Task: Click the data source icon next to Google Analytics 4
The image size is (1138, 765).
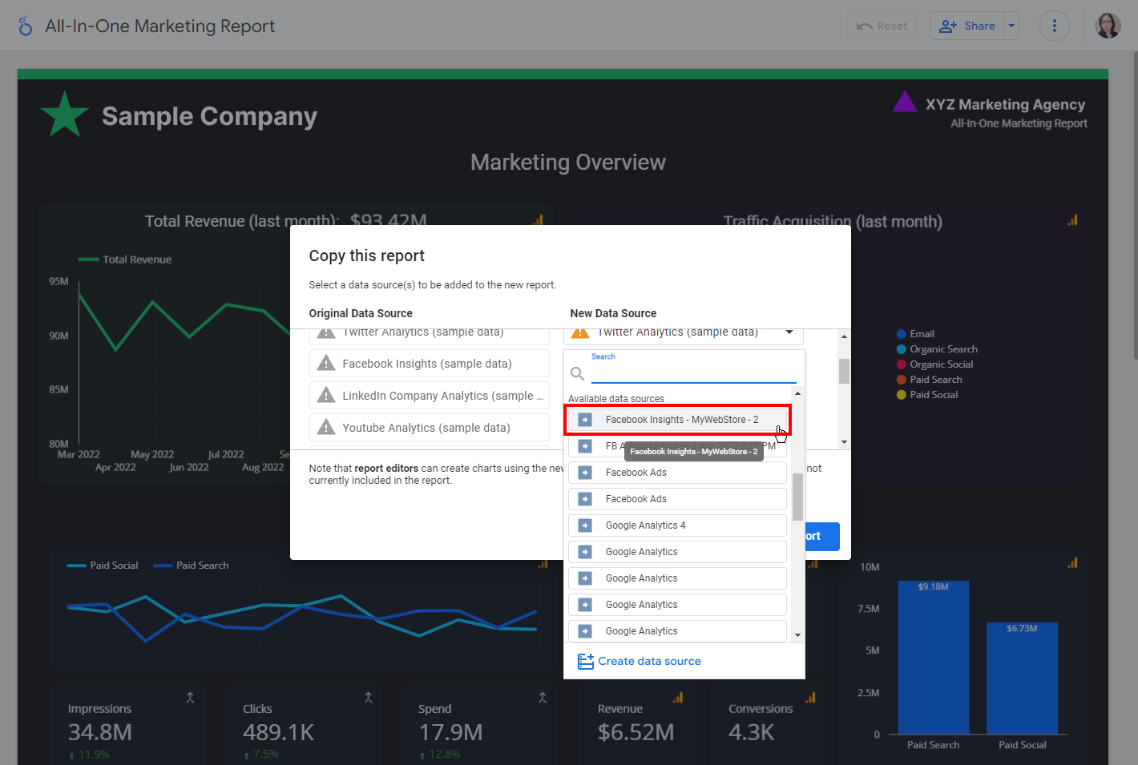Action: pyautogui.click(x=585, y=525)
